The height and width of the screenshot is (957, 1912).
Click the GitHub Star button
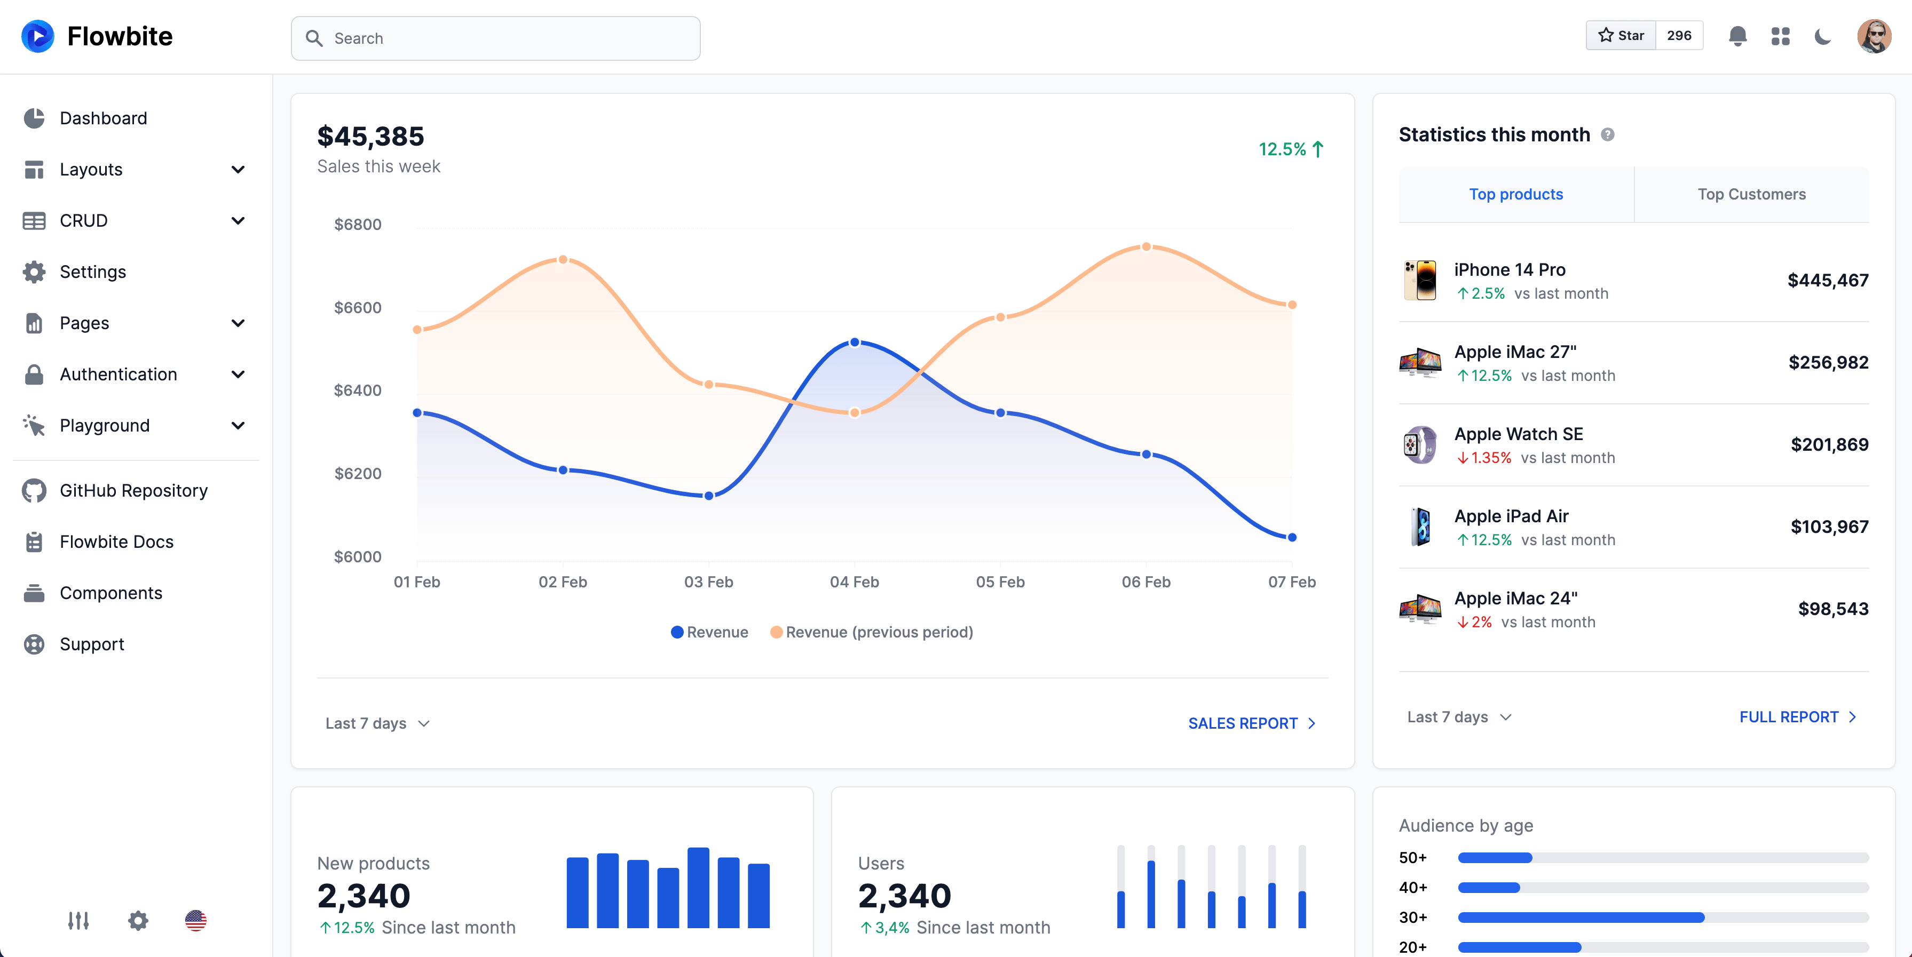point(1621,36)
